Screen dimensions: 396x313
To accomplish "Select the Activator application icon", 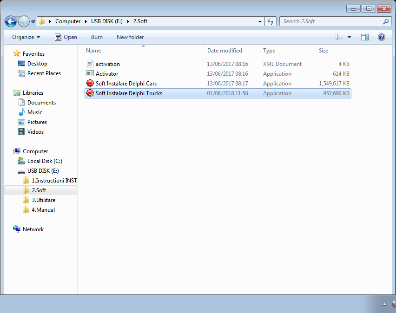I will tap(90, 73).
